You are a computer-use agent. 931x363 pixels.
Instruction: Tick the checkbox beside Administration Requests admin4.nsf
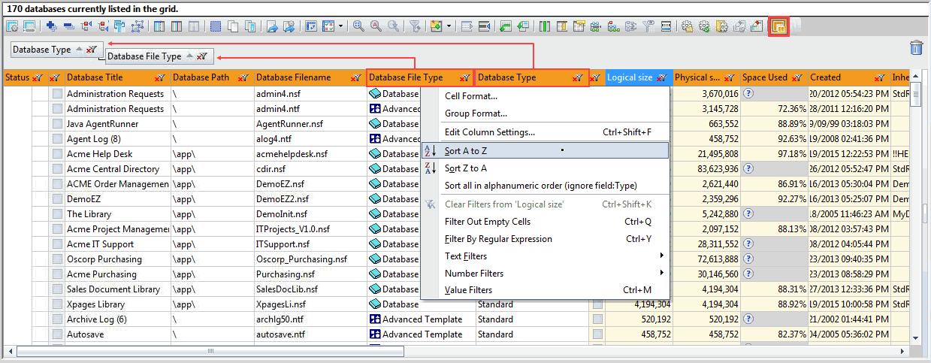57,94
